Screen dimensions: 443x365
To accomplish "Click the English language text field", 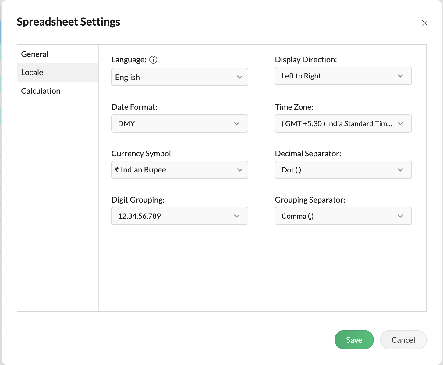I will coord(172,77).
